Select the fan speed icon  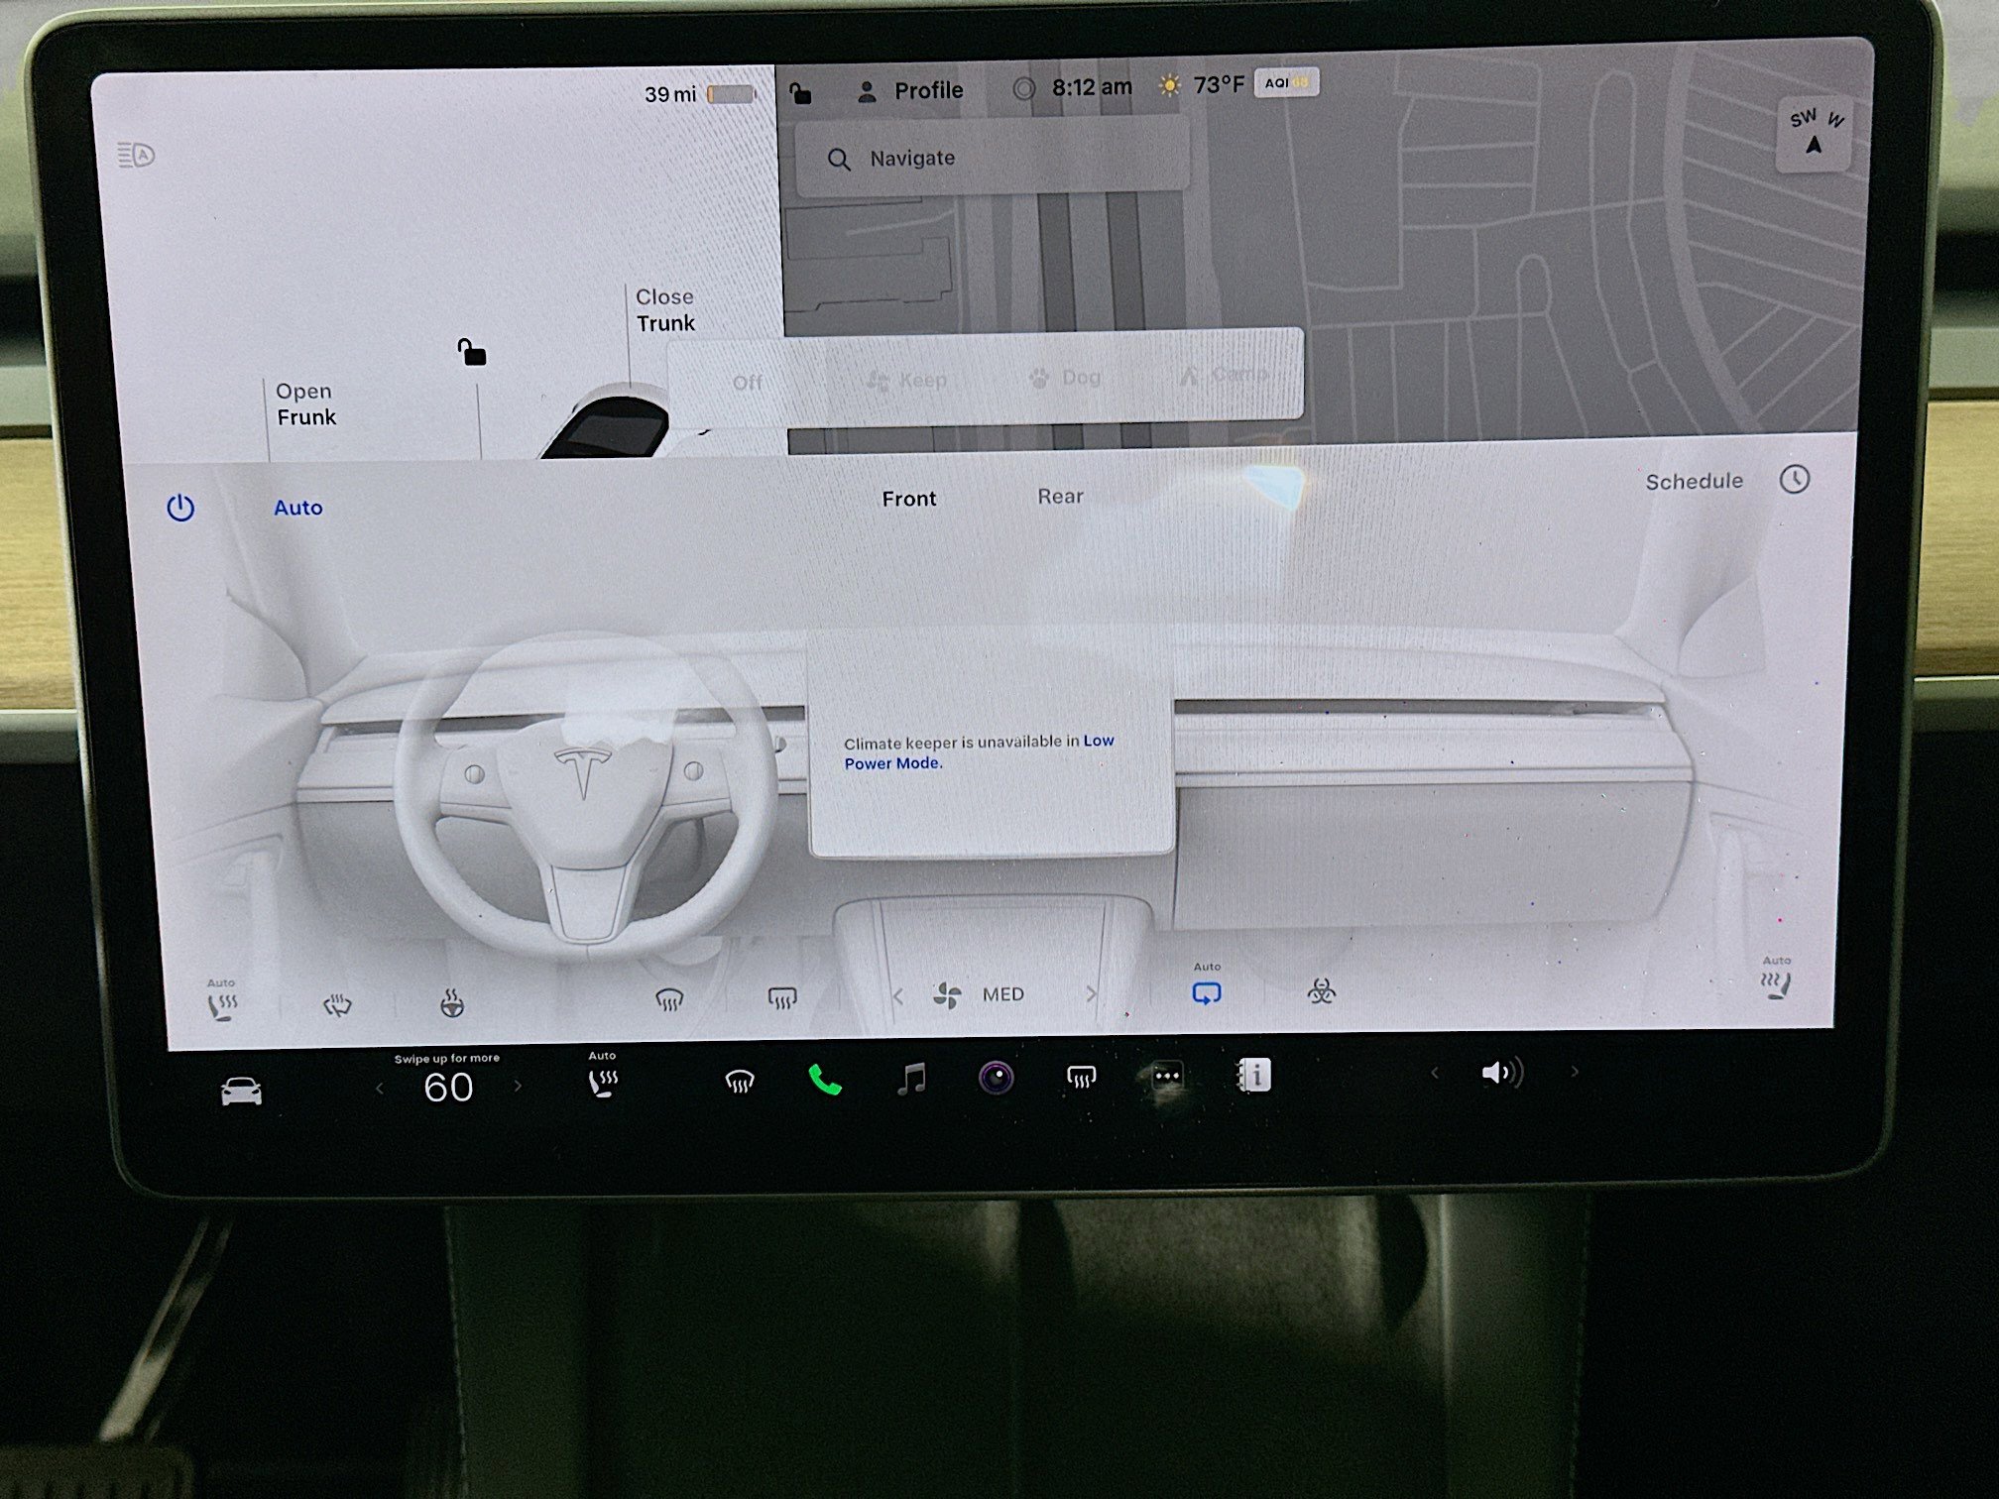(x=949, y=993)
